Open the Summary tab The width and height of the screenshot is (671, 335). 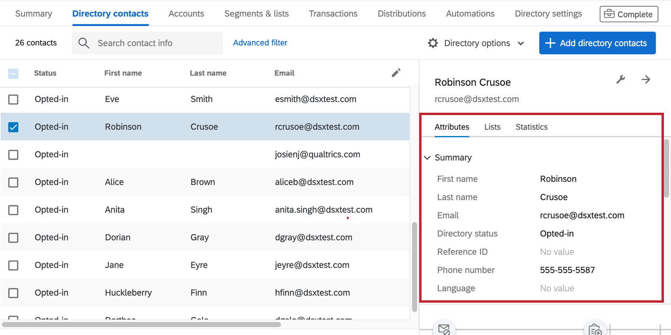34,14
